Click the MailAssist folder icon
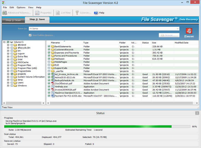The width and height of the screenshot is (201, 148). (53, 59)
